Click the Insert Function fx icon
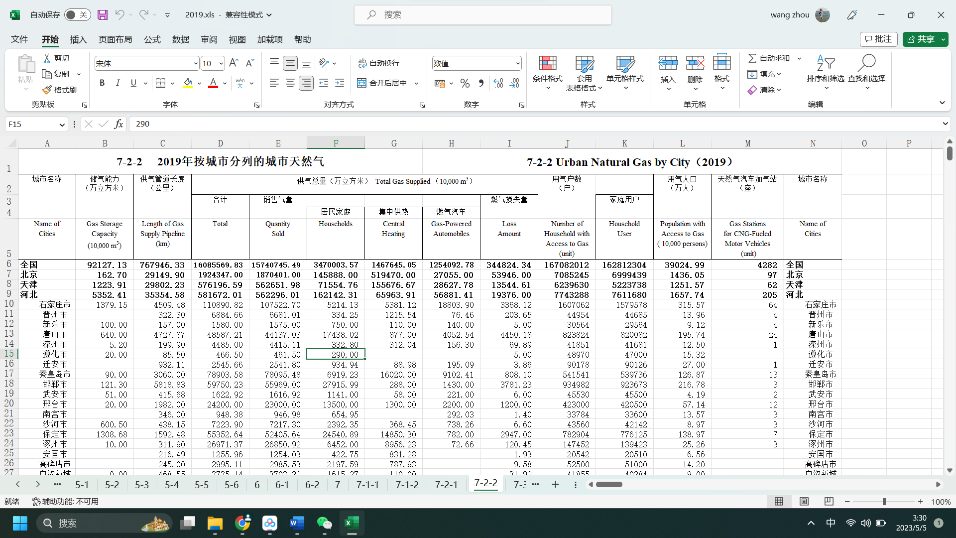This screenshot has height=538, width=956. coord(119,124)
